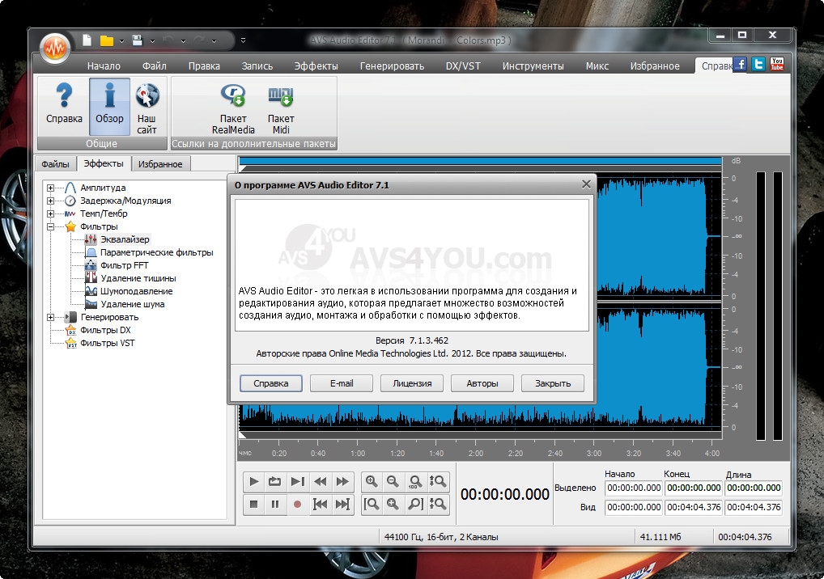Click the selection Начало time field
Screen dimensions: 824x579
[x=634, y=488]
